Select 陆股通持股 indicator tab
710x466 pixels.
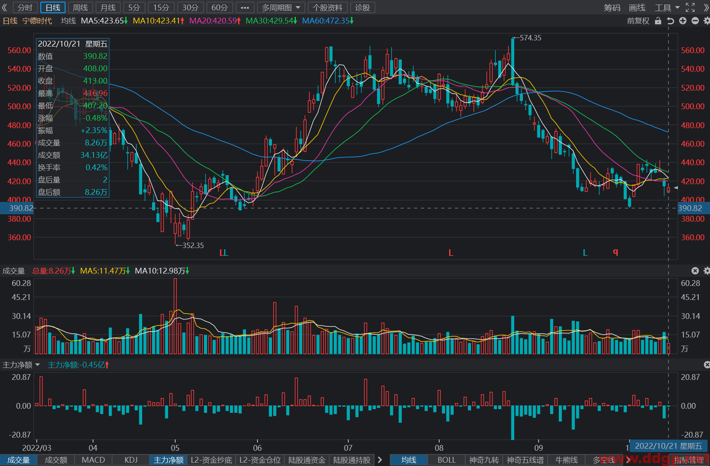[x=352, y=460]
